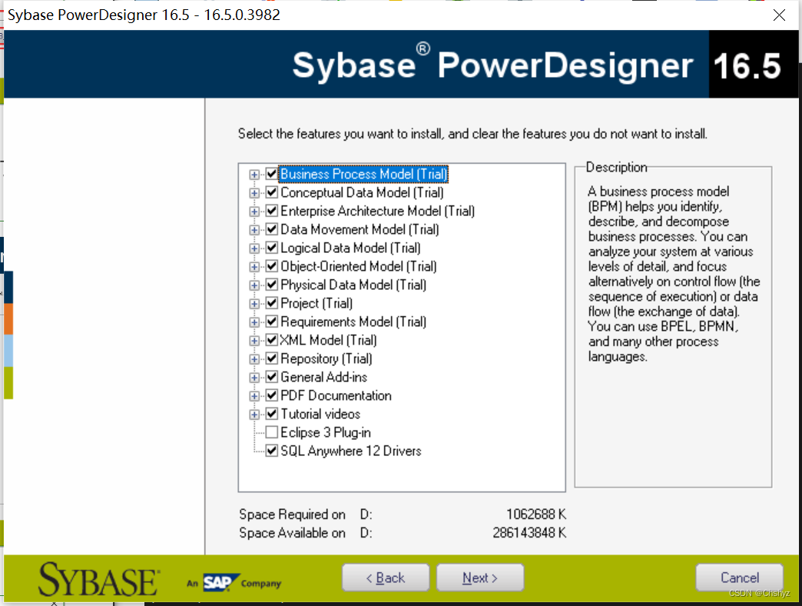Toggle XML Model (Trial) checkbox
The width and height of the screenshot is (802, 606).
click(272, 340)
